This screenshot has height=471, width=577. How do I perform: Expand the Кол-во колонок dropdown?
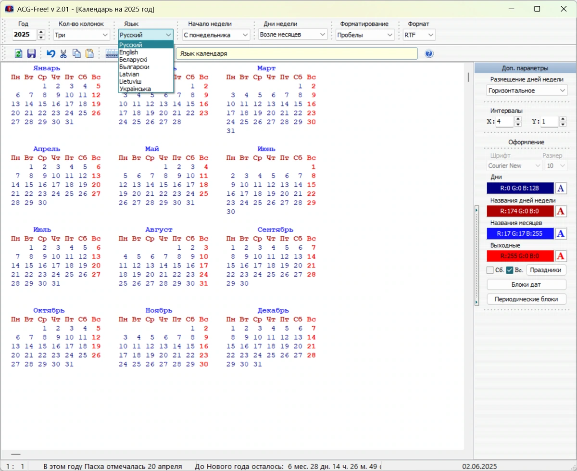pos(82,35)
